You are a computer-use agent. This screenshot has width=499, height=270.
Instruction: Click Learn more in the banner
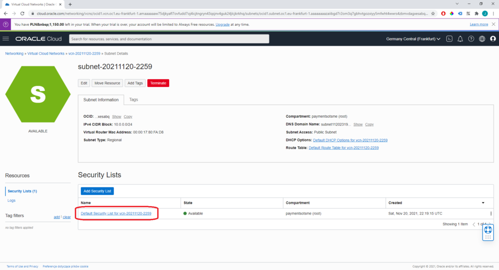[x=479, y=24]
